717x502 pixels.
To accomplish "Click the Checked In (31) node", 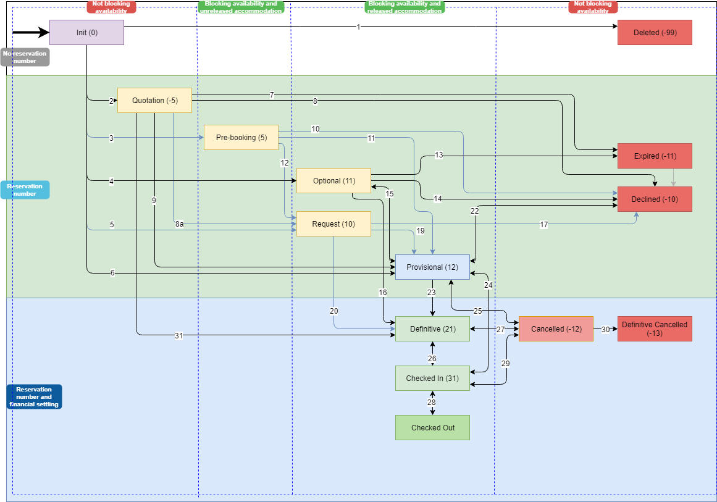I will (432, 378).
